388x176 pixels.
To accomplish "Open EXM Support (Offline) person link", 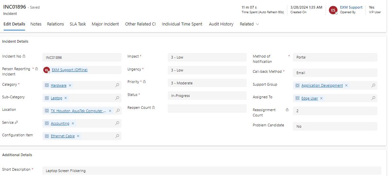I will coord(70,70).
